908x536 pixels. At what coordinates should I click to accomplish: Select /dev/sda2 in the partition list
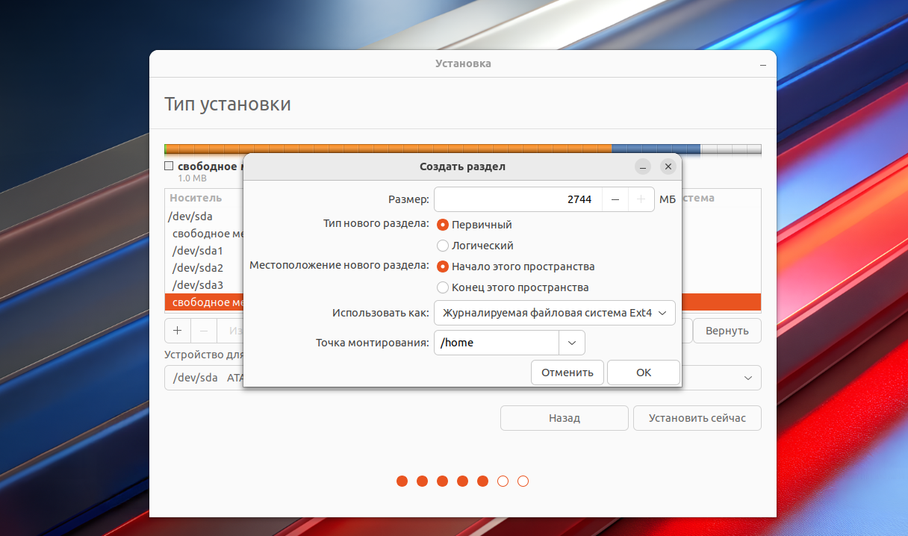(198, 268)
